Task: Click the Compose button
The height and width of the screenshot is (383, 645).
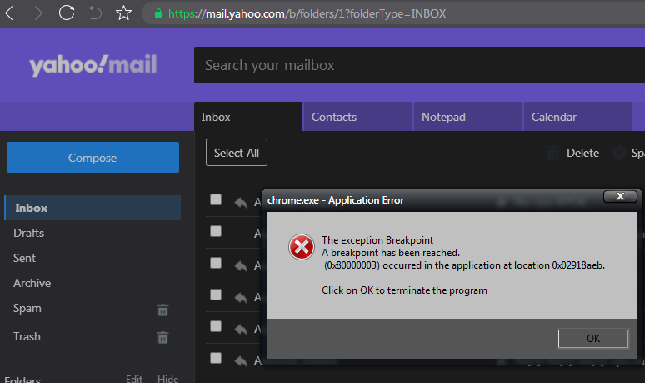Action: point(92,158)
